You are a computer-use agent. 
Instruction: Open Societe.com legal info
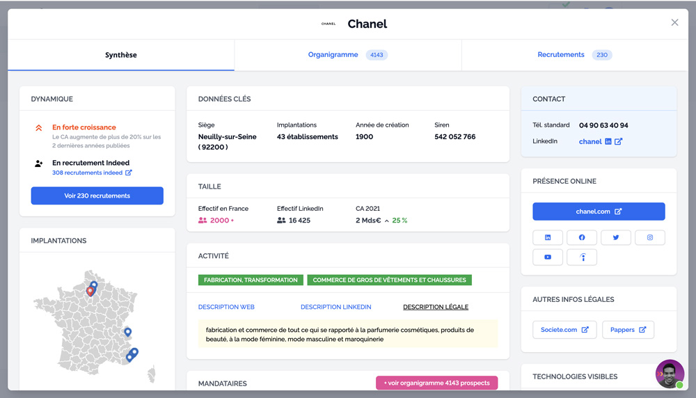[564, 330]
